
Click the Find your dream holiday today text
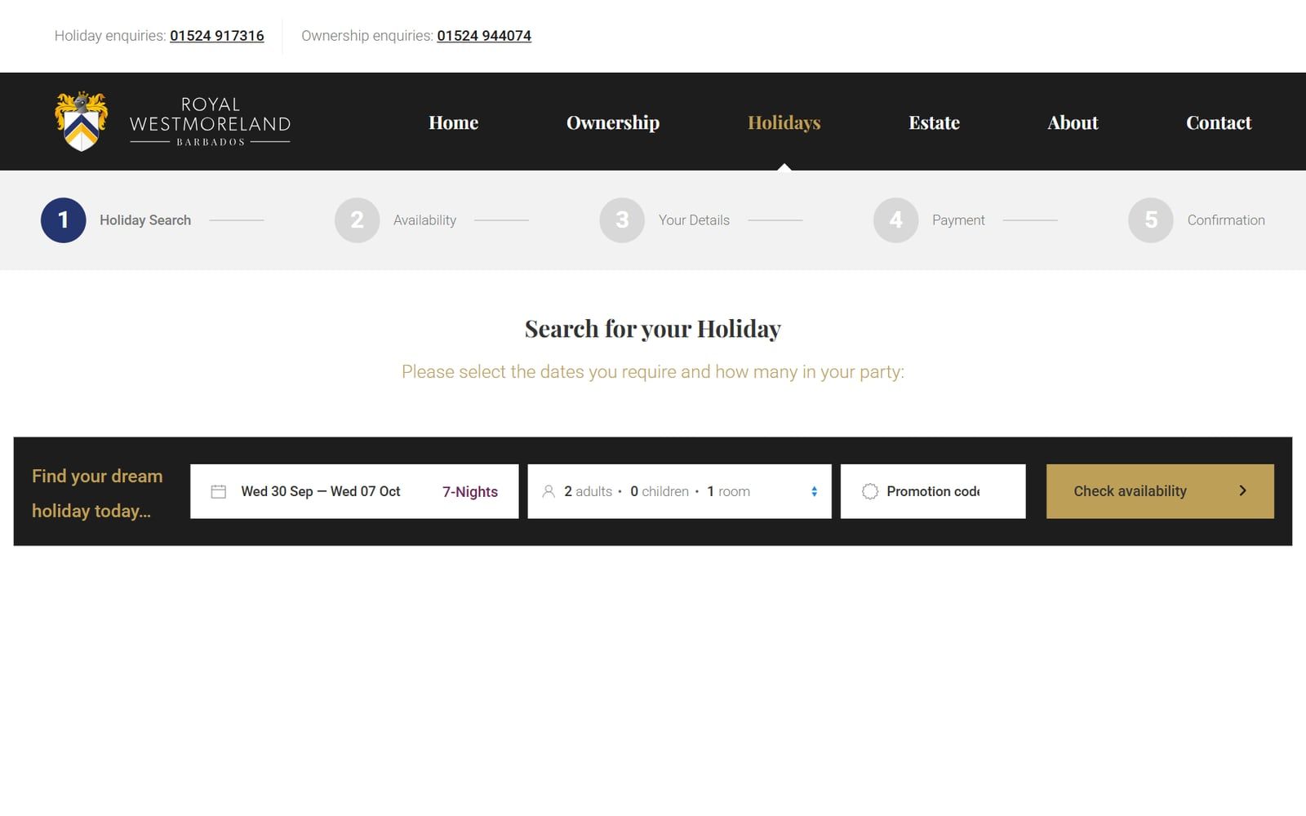(97, 493)
